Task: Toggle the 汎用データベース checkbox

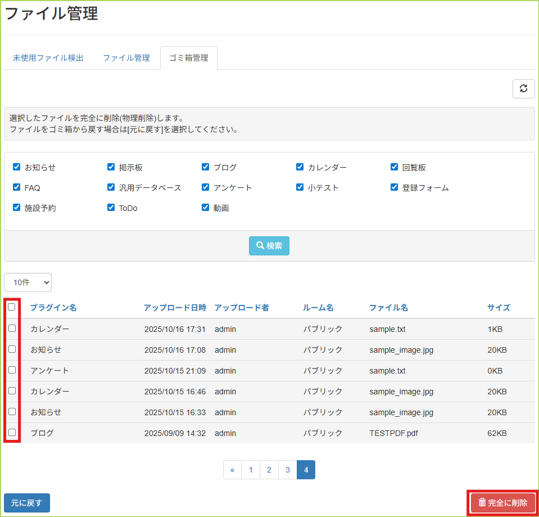Action: (111, 187)
